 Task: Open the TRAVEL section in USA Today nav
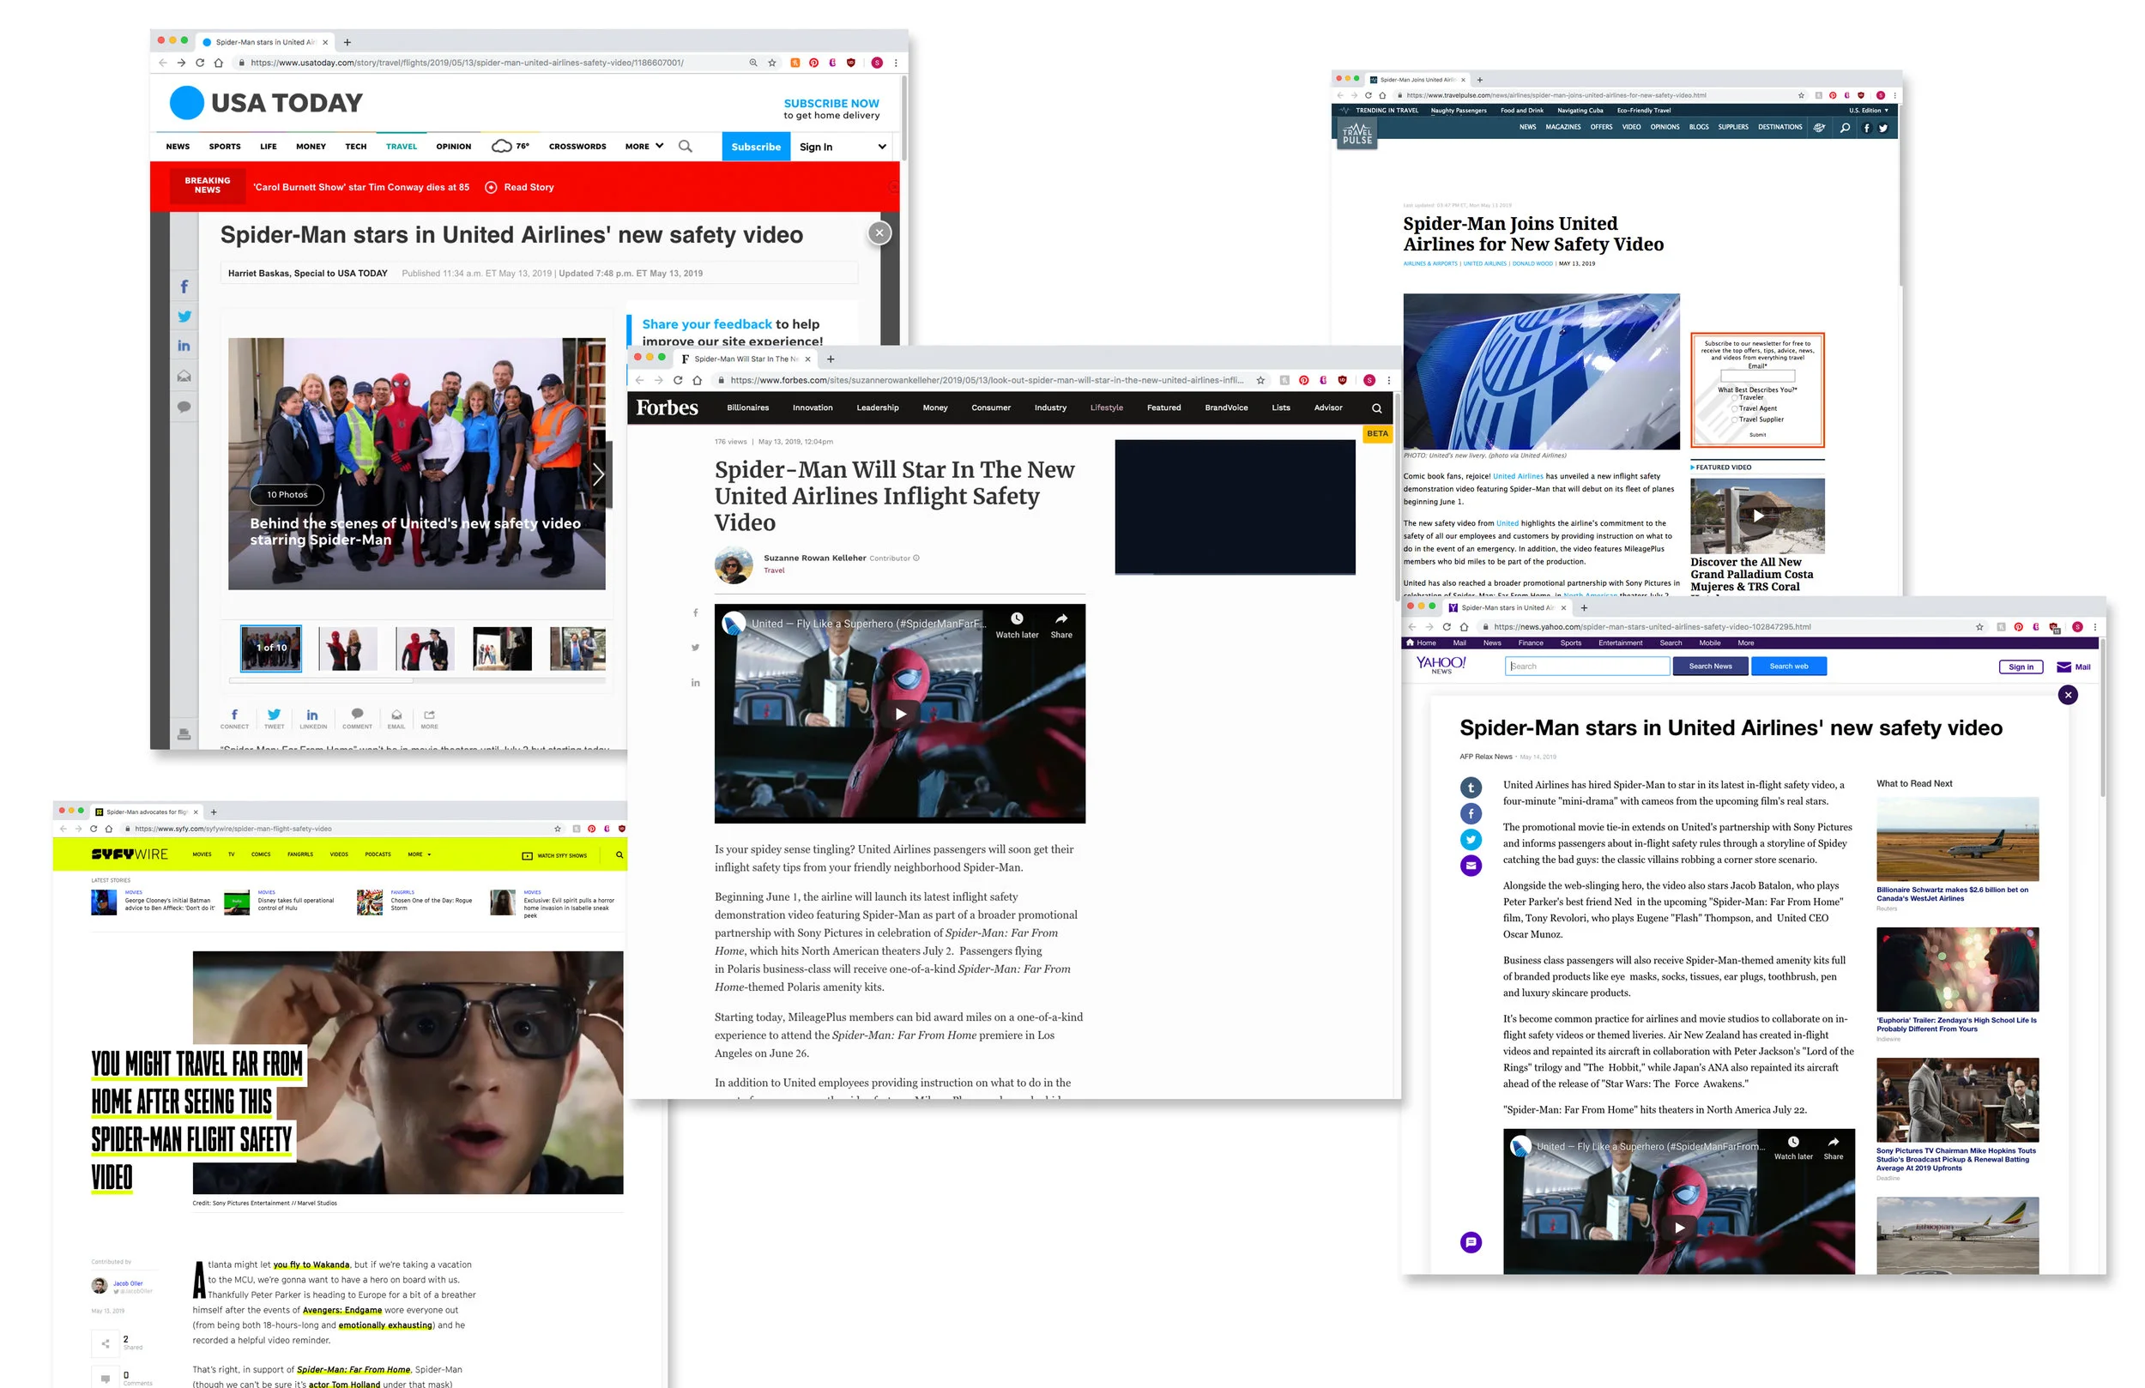pos(401,146)
